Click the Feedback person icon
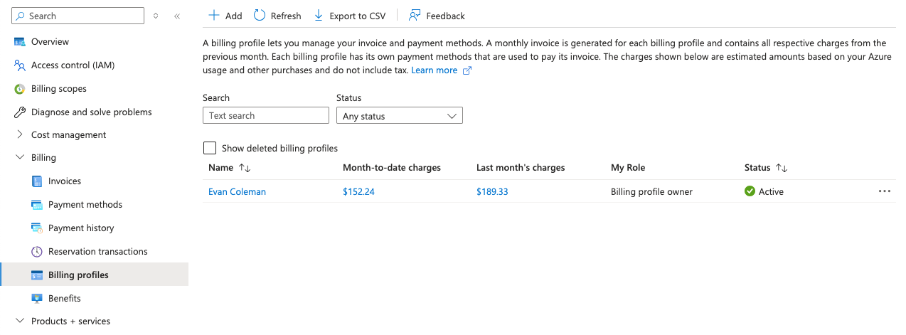 [x=415, y=15]
